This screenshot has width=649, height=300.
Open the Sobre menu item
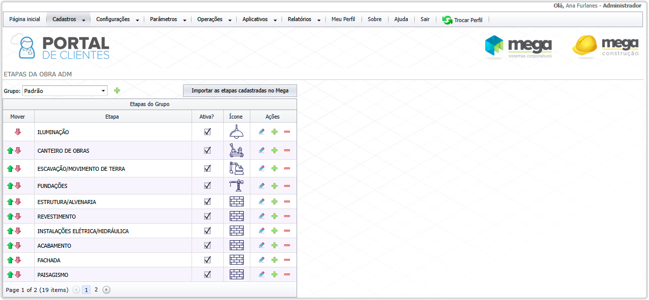point(375,20)
